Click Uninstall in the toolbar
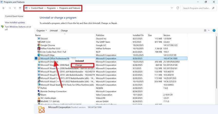 pos(54,31)
